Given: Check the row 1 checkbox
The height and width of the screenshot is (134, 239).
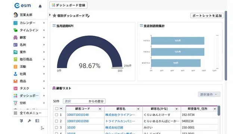Looking at the screenshot, I should (56, 115).
